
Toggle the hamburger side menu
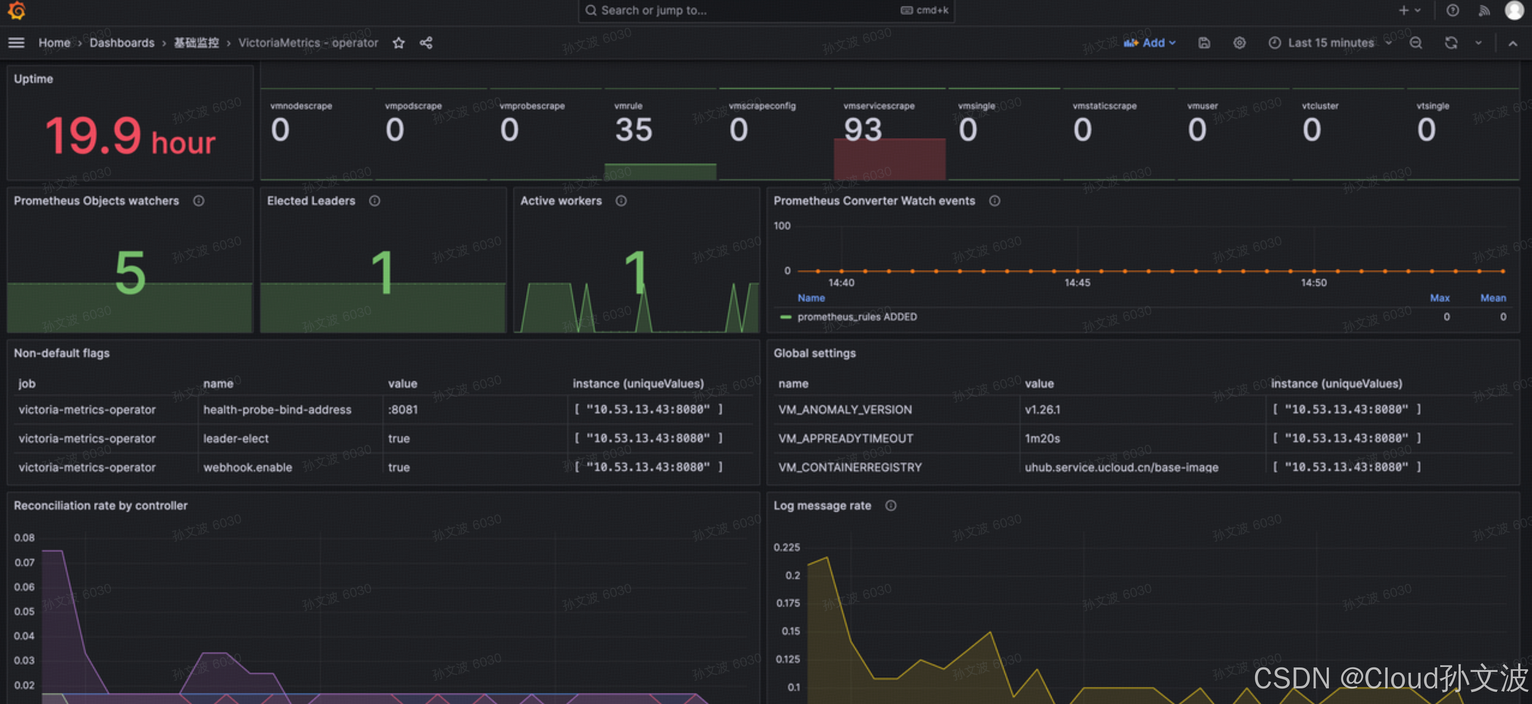(x=16, y=43)
